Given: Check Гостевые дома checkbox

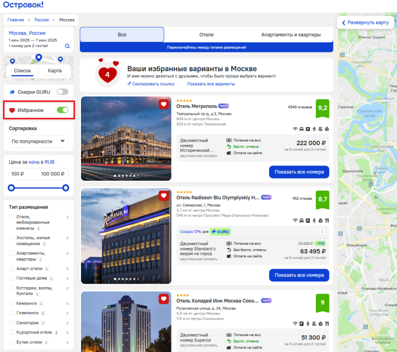Looking at the screenshot, I should tap(11, 278).
